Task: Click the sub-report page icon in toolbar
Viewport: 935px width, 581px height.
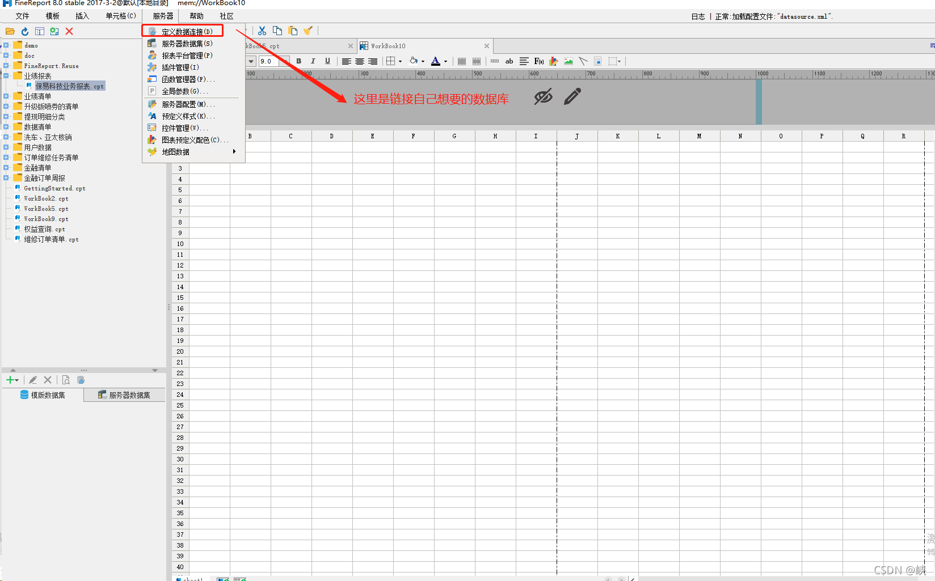Action: (598, 61)
